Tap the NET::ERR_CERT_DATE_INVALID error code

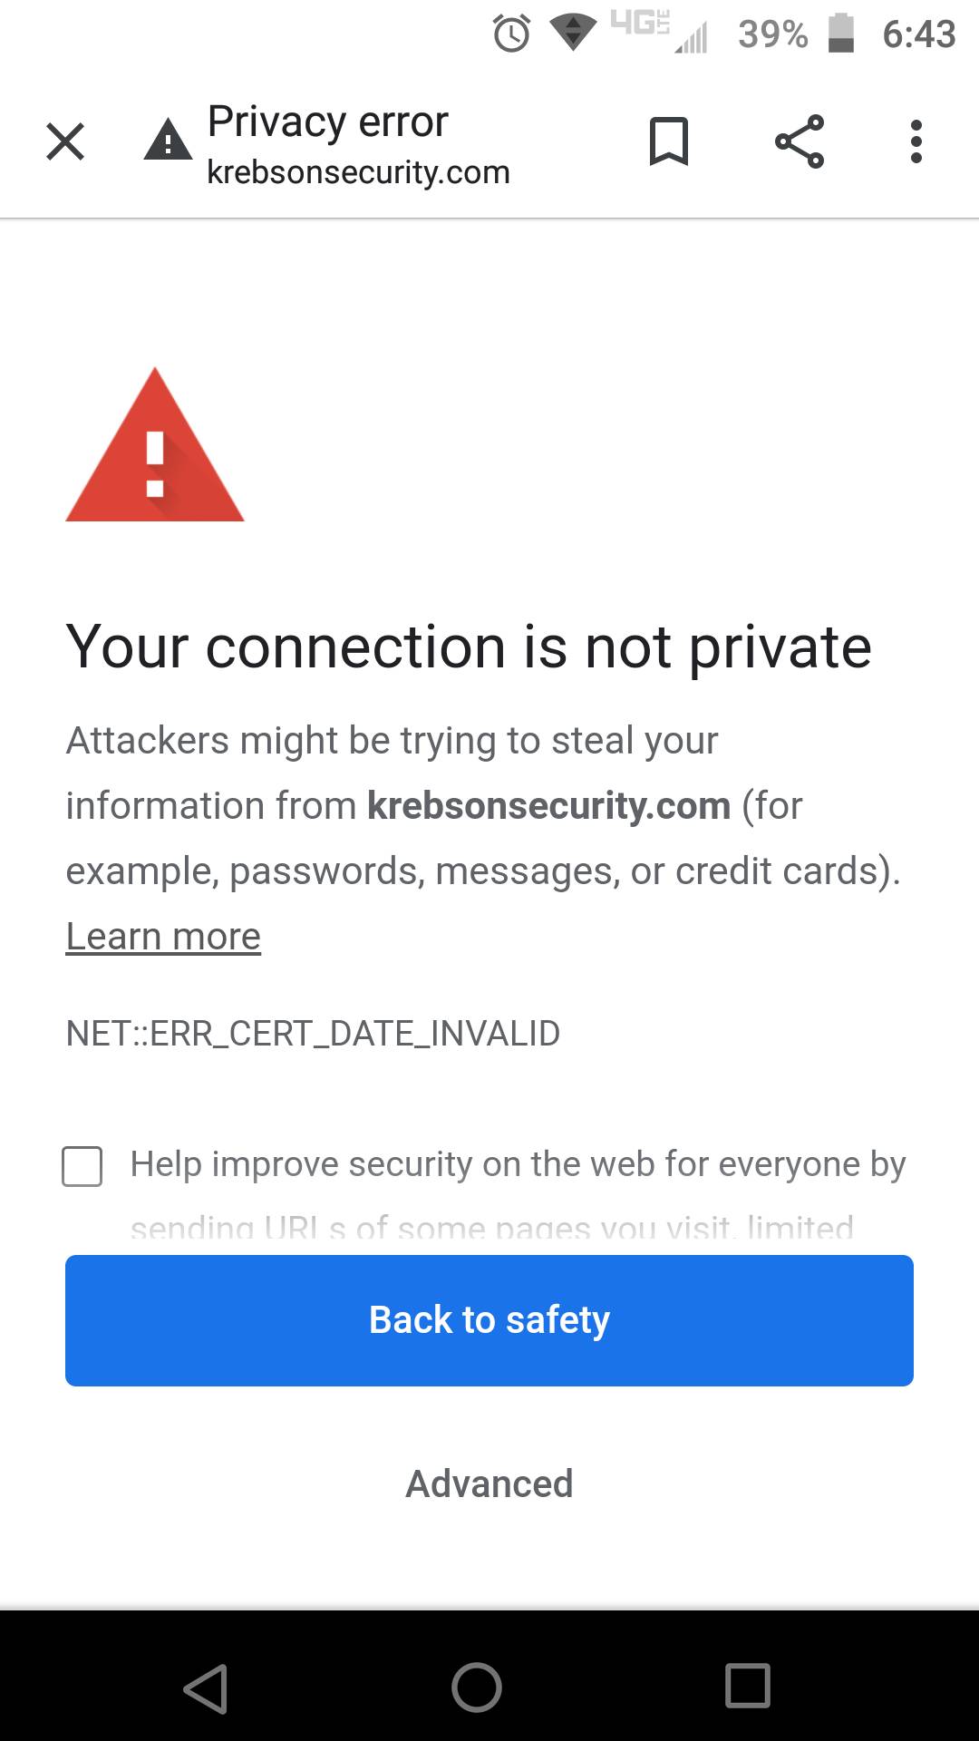(x=313, y=1034)
